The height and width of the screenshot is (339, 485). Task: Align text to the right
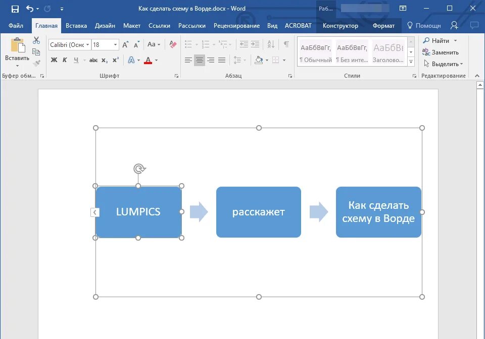tap(211, 60)
